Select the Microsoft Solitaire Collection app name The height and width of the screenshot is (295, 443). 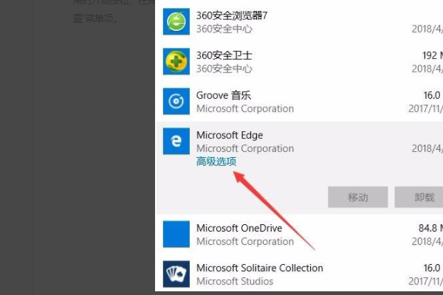coord(260,268)
